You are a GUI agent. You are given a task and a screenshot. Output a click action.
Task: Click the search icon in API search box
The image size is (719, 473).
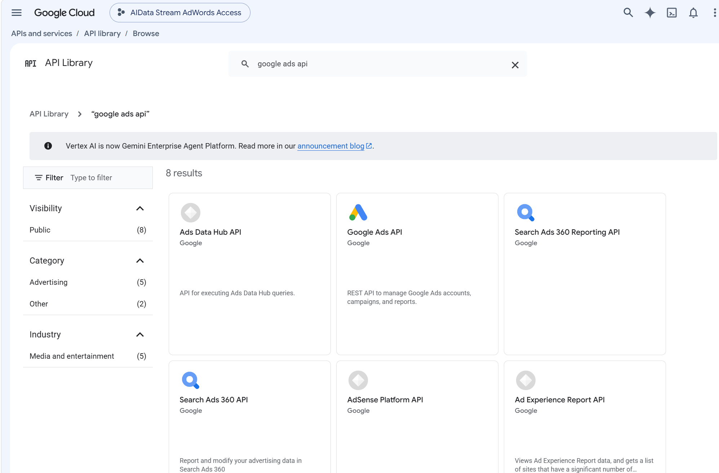click(x=245, y=64)
